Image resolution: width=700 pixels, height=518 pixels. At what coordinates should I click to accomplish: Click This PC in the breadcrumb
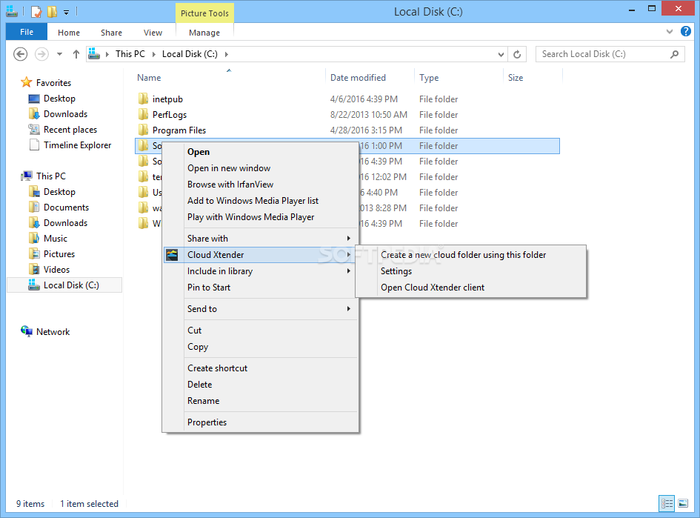(130, 54)
